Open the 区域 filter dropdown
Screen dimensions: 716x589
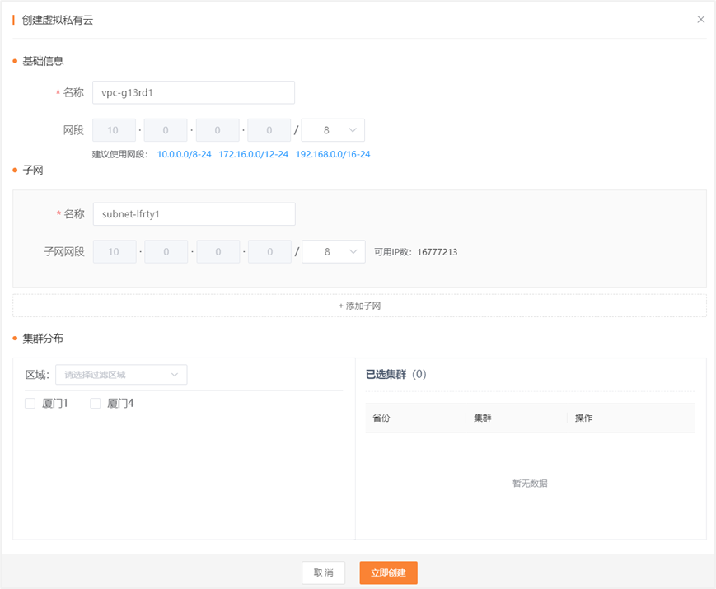click(x=121, y=374)
